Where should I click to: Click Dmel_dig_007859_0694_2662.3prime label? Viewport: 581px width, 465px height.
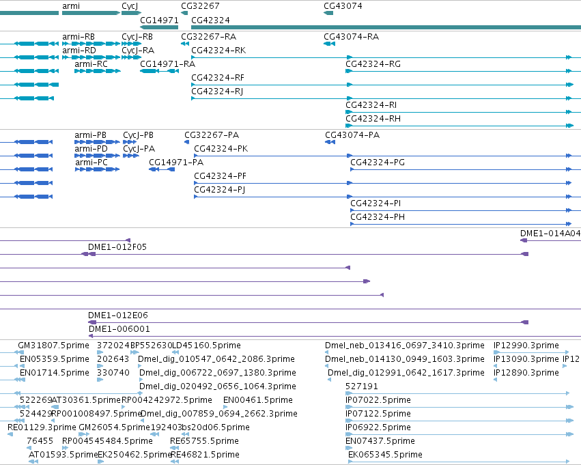(219, 414)
